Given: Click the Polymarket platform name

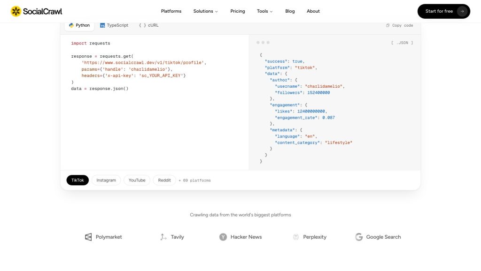Looking at the screenshot, I should click(109, 237).
